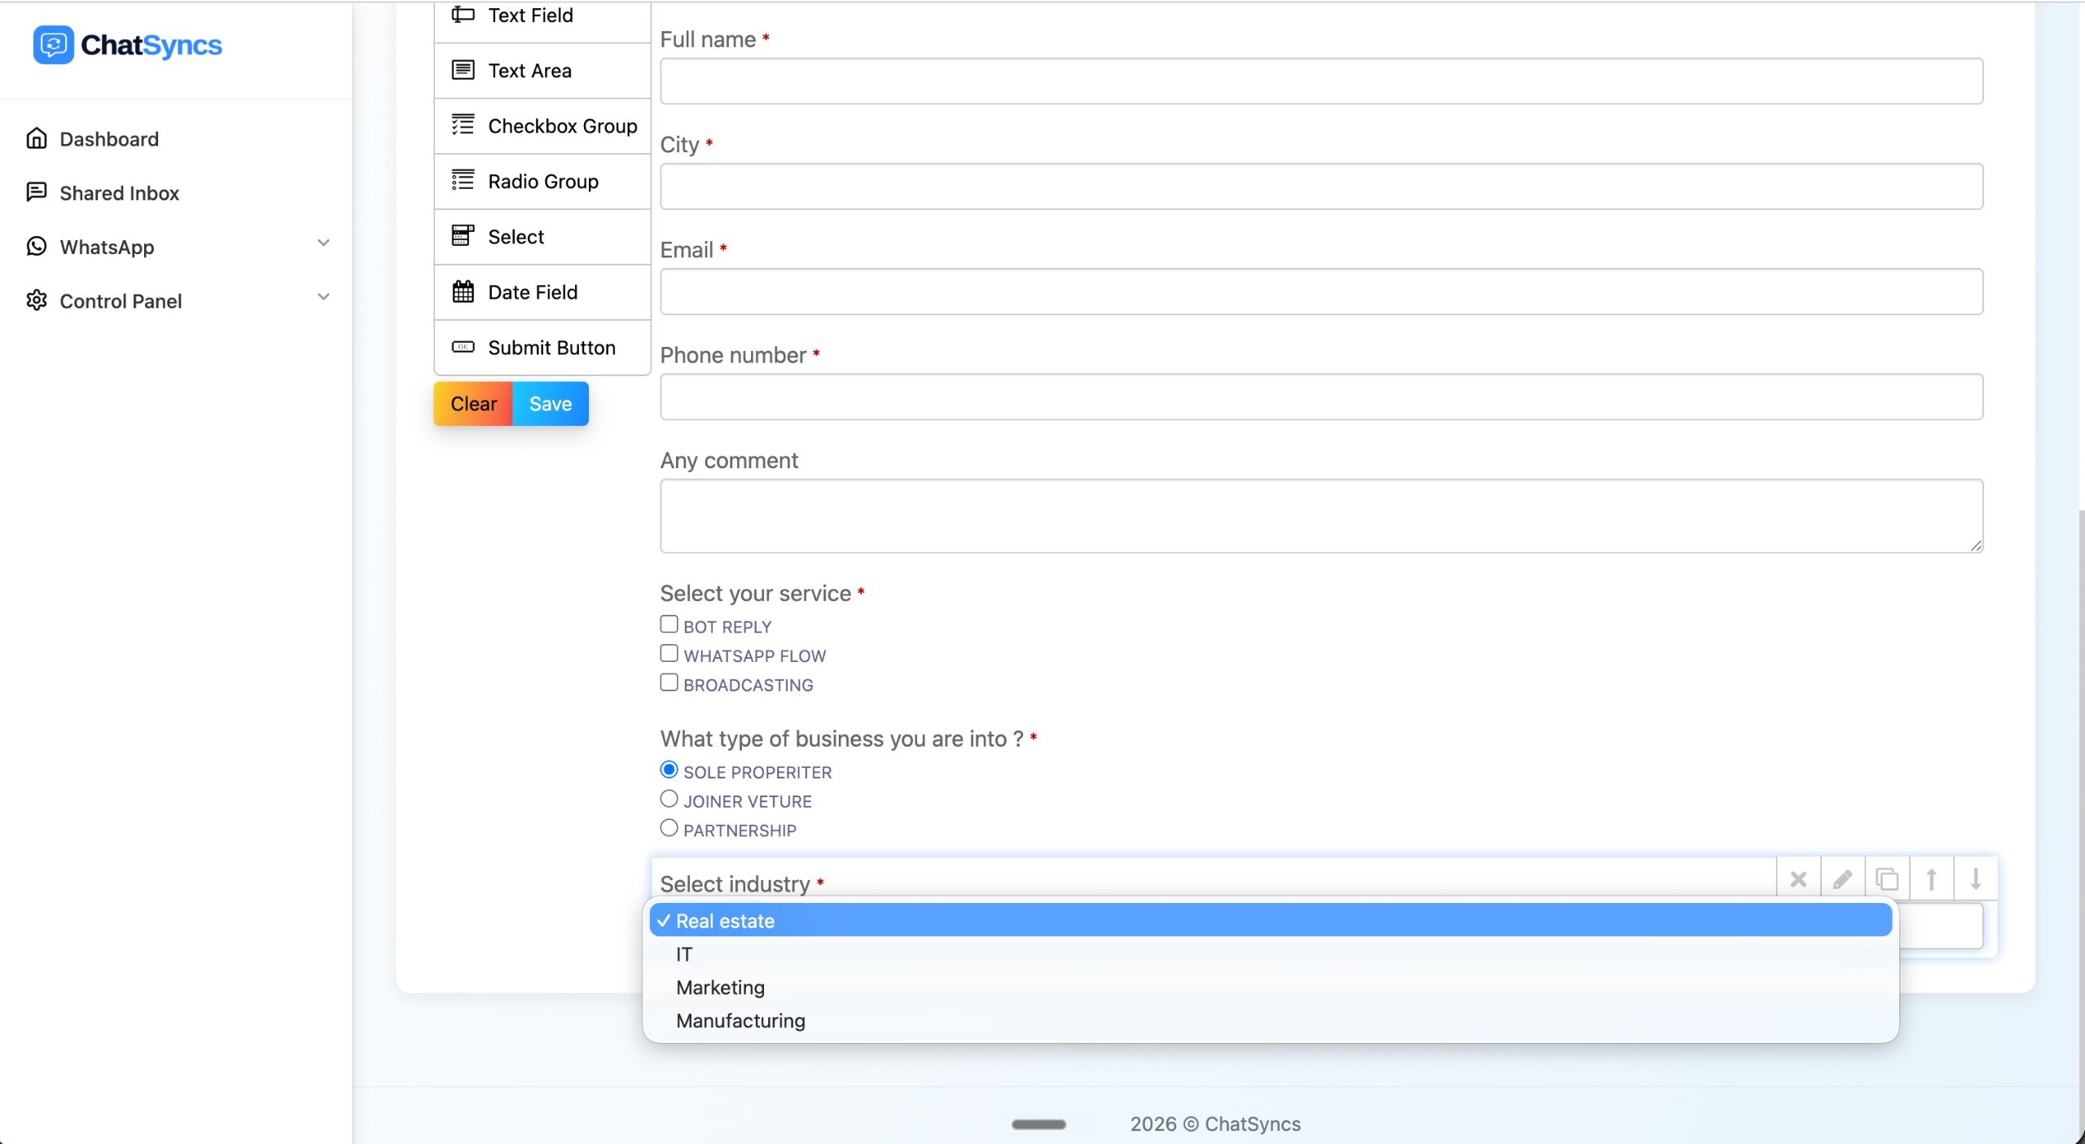Check the WHATSAPP FLOW checkbox
The image size is (2085, 1144).
669,654
